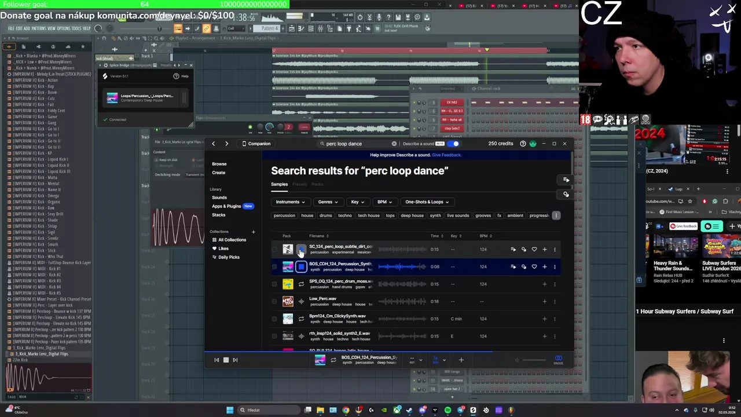Clear the perc loop dance search
741x417 pixels.
pyautogui.click(x=394, y=144)
